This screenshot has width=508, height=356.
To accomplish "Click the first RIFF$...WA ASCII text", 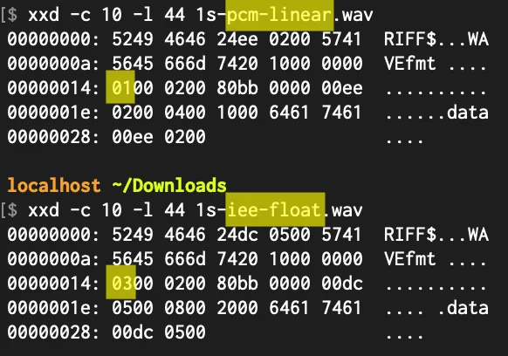I will click(x=436, y=39).
